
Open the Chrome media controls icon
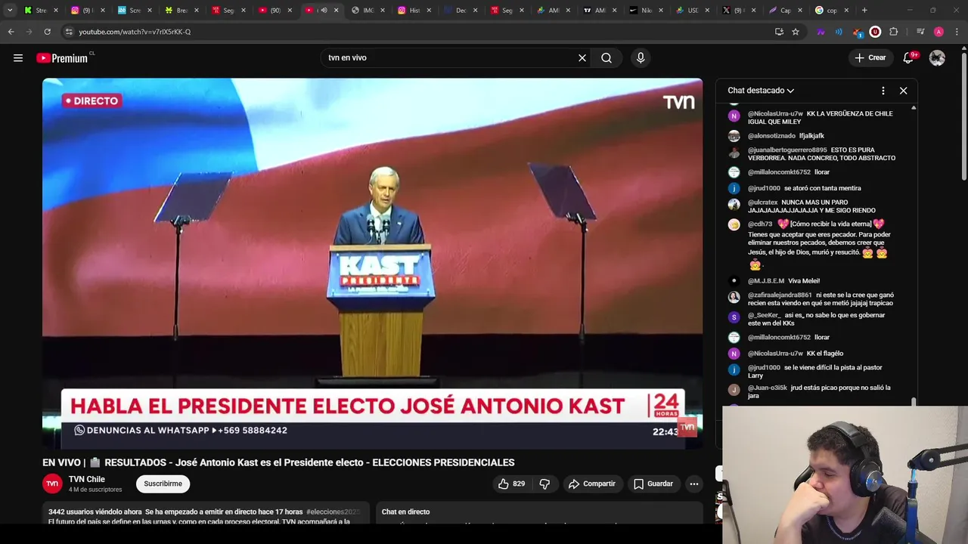[x=920, y=32]
